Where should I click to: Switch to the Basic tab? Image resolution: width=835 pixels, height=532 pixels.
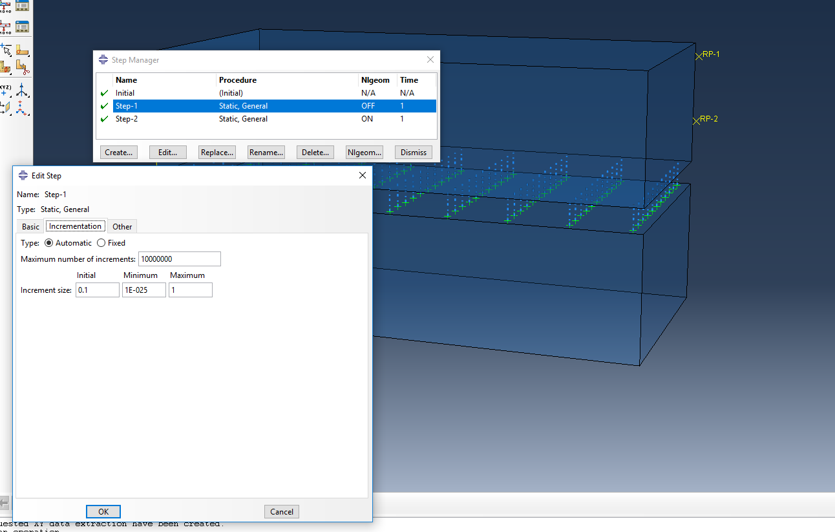click(30, 226)
